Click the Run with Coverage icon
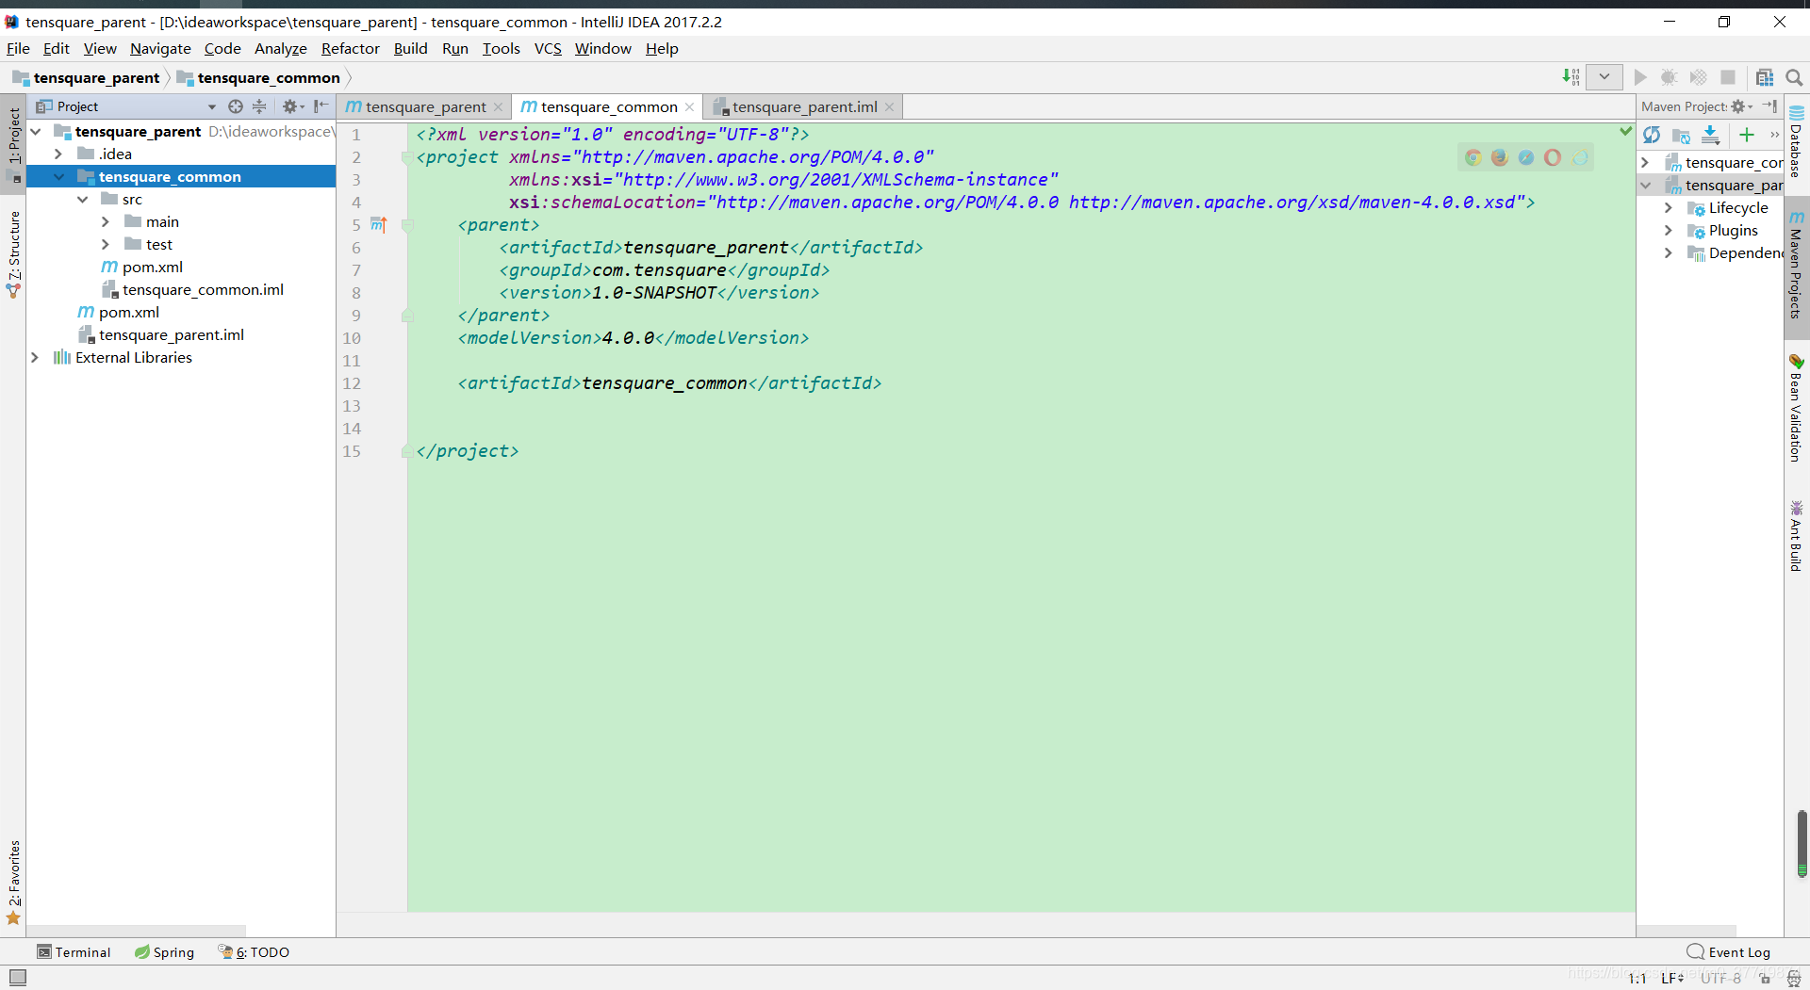The image size is (1810, 990). pyautogui.click(x=1698, y=77)
